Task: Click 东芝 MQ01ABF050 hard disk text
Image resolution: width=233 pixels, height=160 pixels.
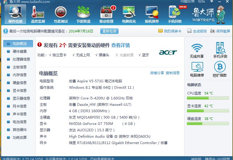Action: pos(104,117)
